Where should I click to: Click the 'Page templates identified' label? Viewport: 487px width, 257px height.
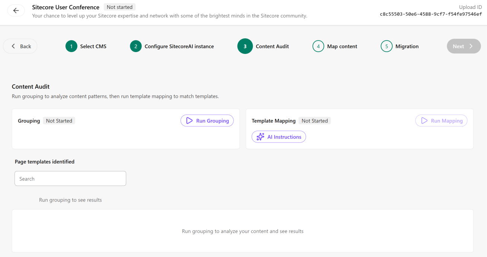point(45,161)
